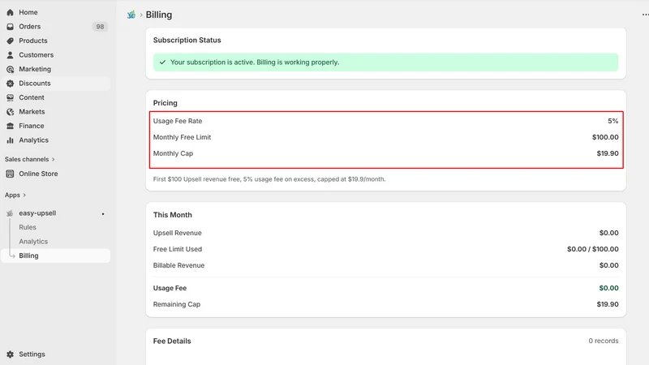Click the Billable Revenue label

(x=178, y=265)
